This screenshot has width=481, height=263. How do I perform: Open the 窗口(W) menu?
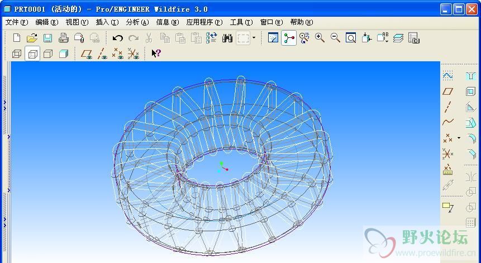click(x=271, y=22)
